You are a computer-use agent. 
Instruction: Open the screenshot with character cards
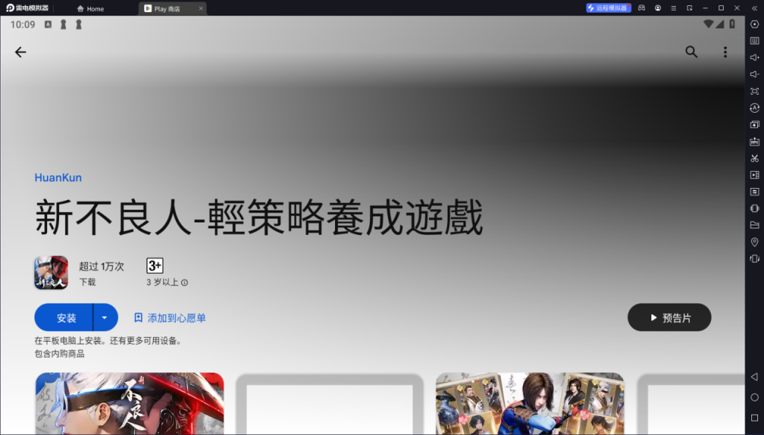[530, 404]
